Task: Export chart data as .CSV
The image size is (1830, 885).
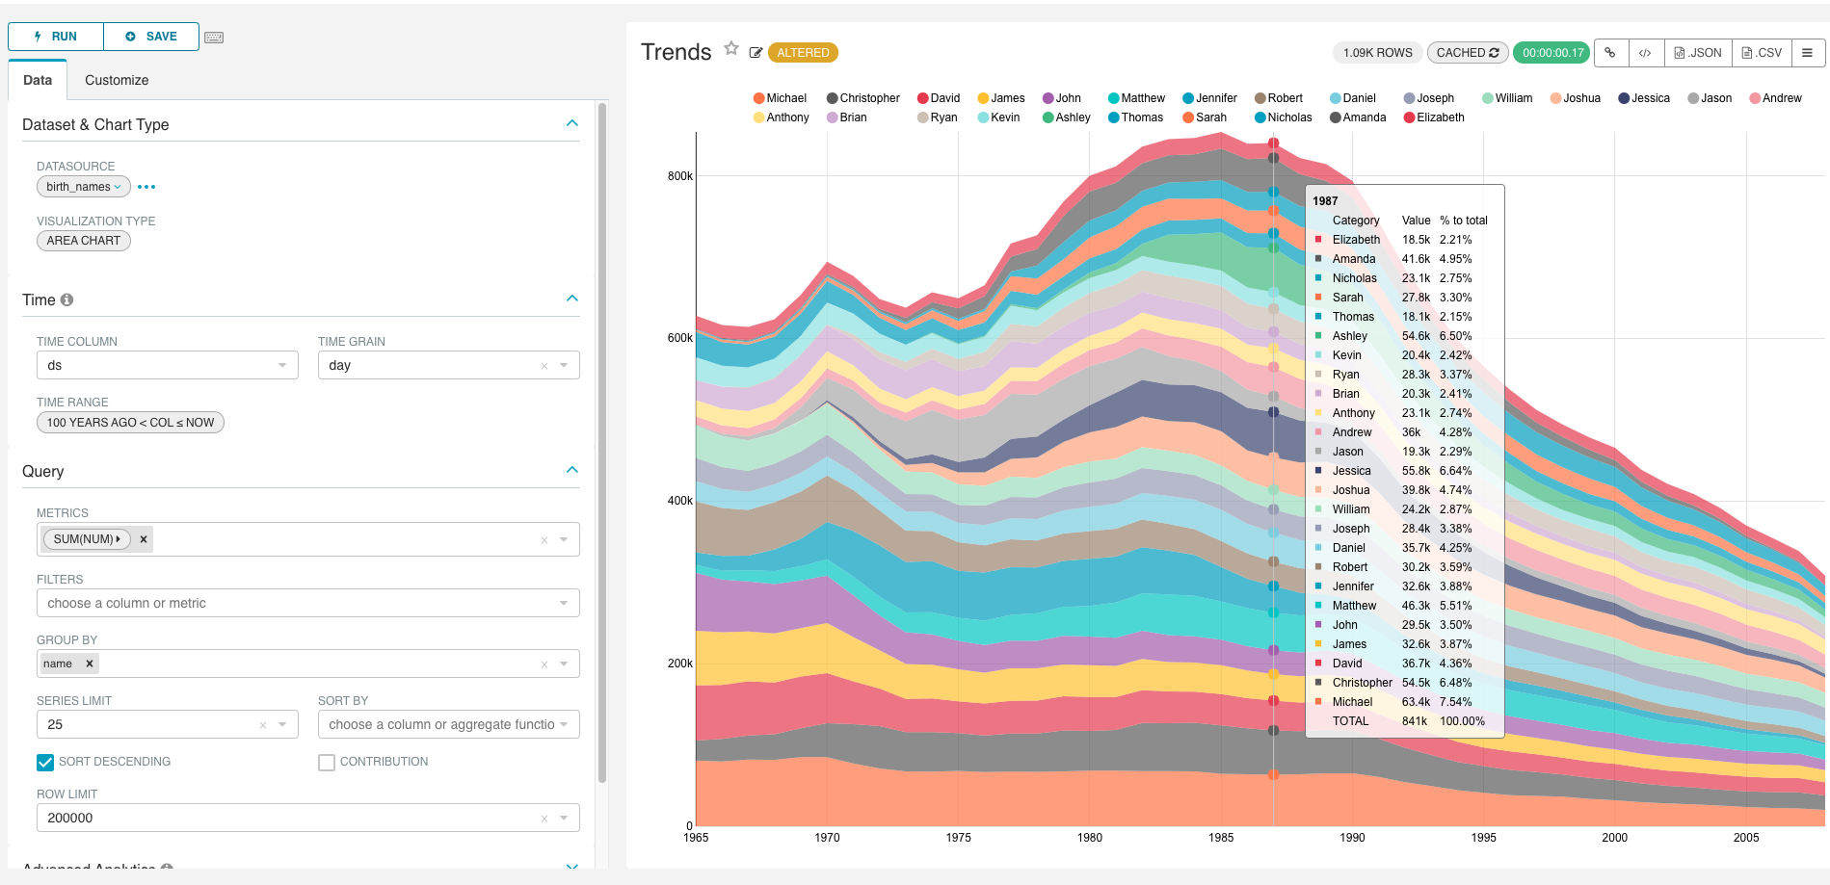Action: click(x=1761, y=53)
